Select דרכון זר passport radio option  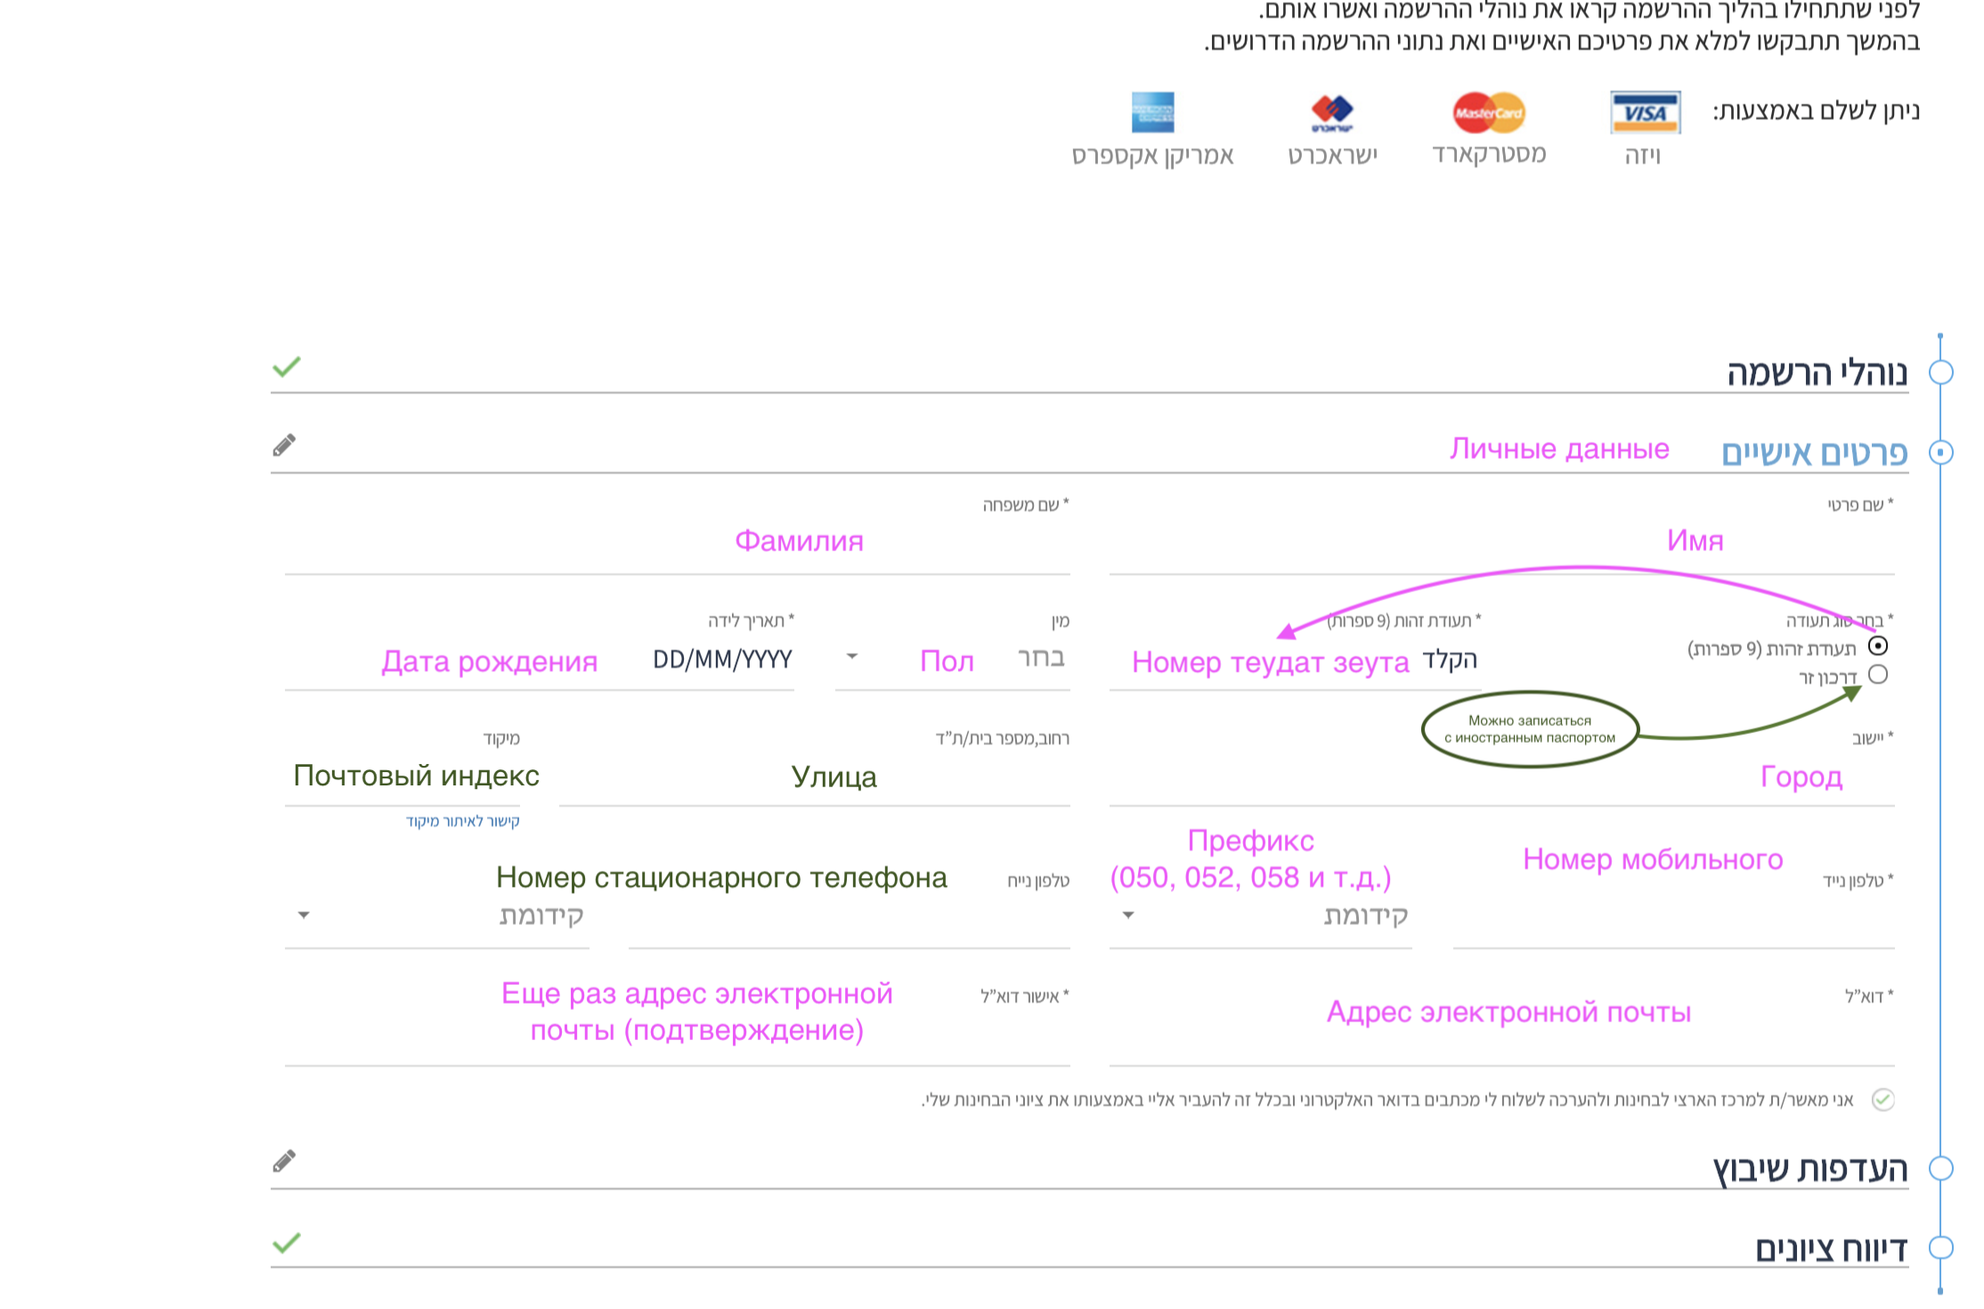(x=1878, y=674)
